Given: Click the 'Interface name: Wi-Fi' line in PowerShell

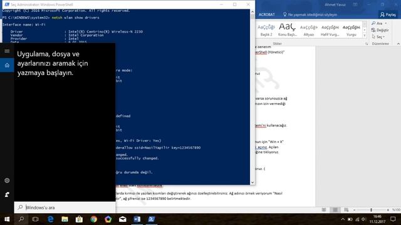Looking at the screenshot, I should [24, 24].
